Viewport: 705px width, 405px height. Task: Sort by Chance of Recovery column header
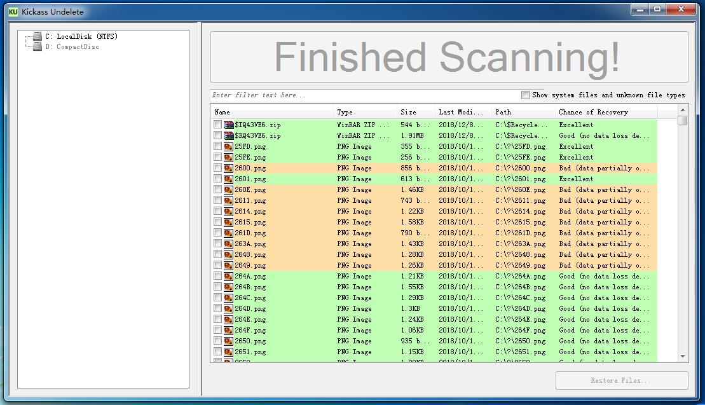point(606,112)
